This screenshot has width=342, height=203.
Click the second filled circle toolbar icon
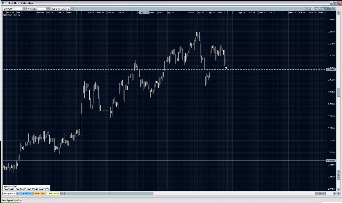point(330,9)
